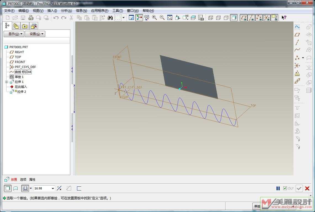Open the 文件(F) menu
Screen dimensions: 315x212
click(x=9, y=11)
